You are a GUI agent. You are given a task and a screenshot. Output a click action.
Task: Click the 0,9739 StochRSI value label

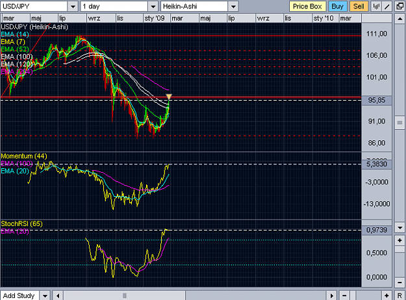[377, 230]
